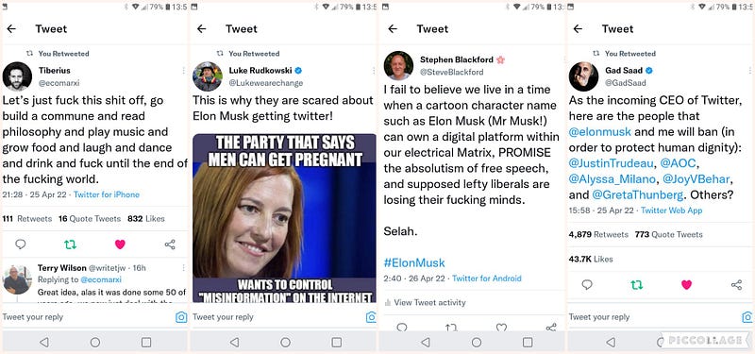Tap reply icon under the Tiberius tweet
The width and height of the screenshot is (755, 354).
click(20, 244)
